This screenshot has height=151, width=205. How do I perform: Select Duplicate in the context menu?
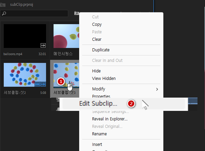101,50
